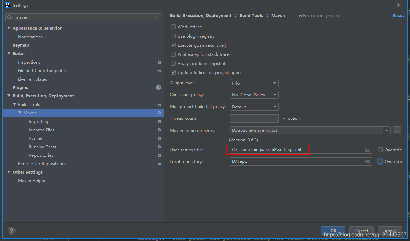Browse Maven home with ellipsis button
Viewport: 410px width, 241px height.
[397, 130]
